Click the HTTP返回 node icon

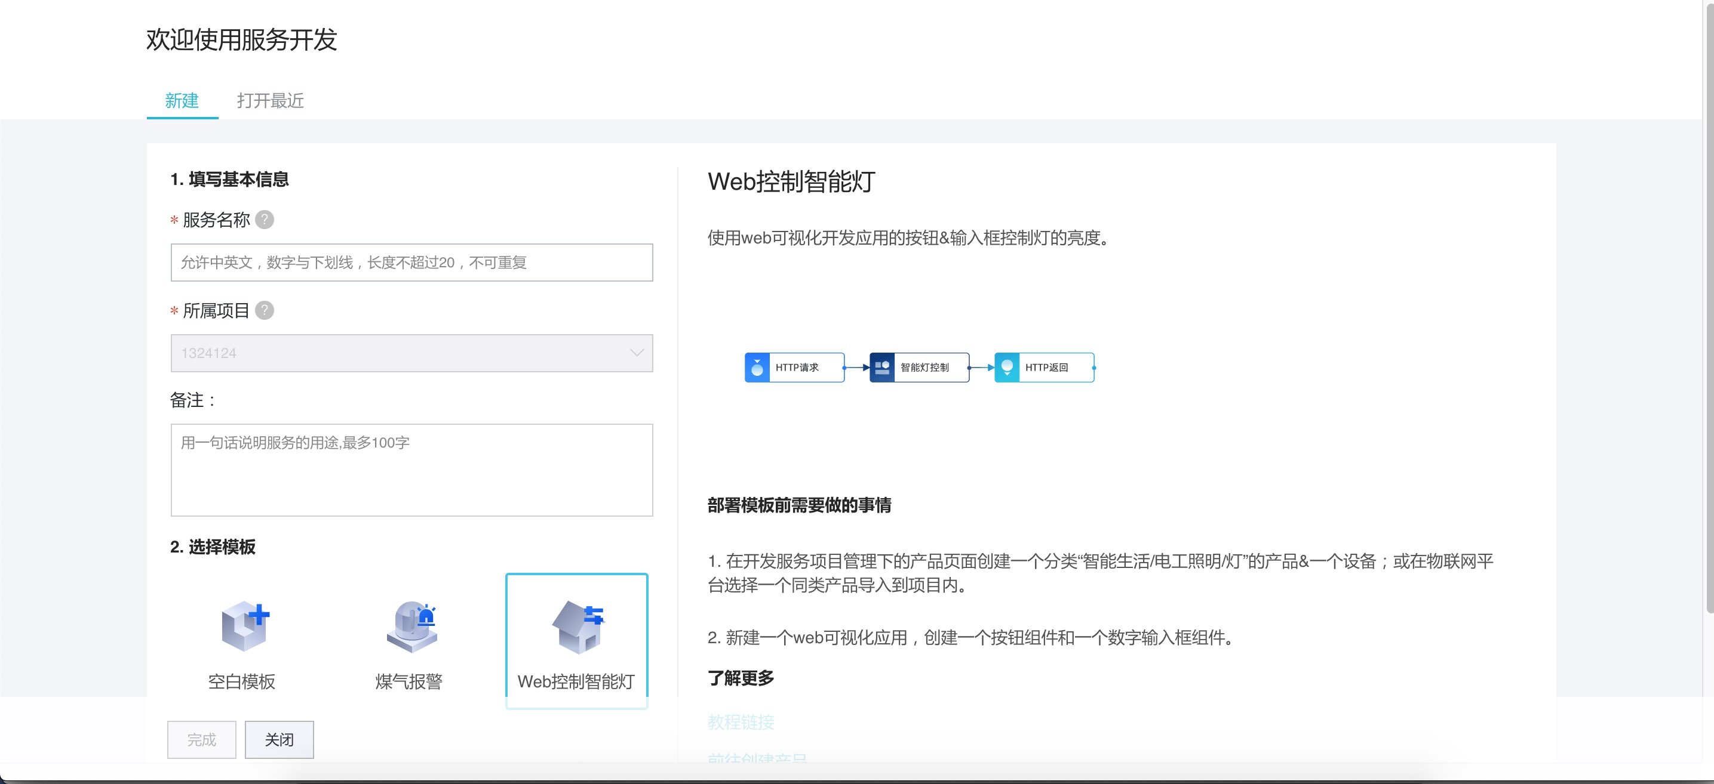[x=1007, y=368]
